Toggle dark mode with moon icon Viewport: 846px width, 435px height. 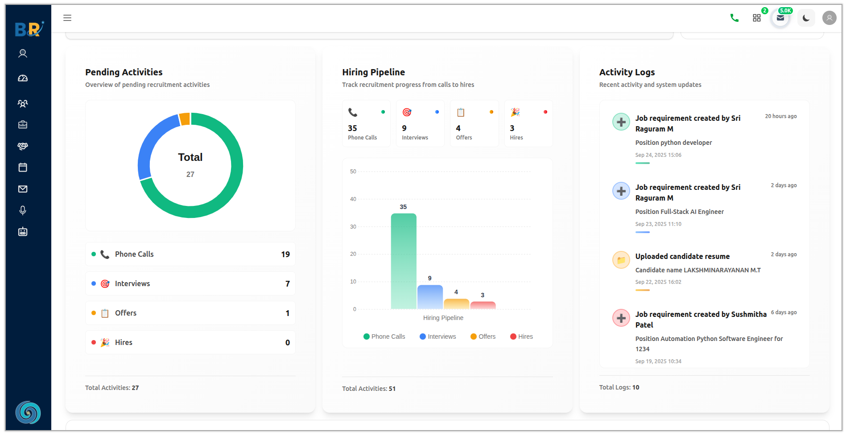coord(806,18)
